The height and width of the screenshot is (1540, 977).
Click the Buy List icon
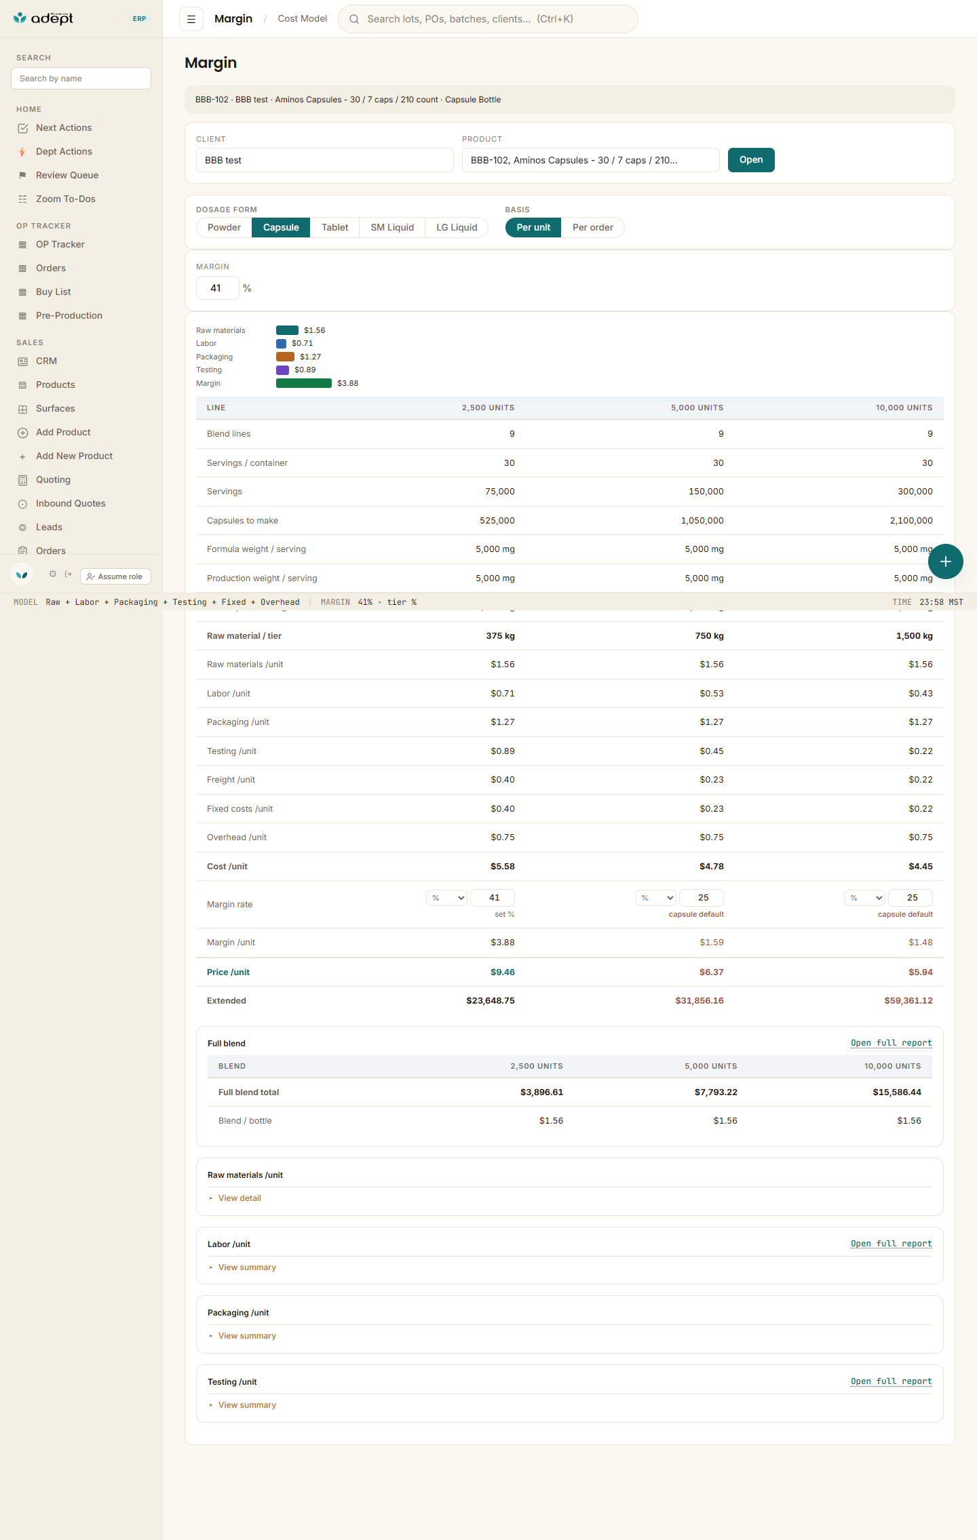click(22, 292)
